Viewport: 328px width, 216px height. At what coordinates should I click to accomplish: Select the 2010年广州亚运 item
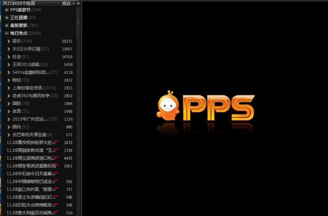point(30,119)
